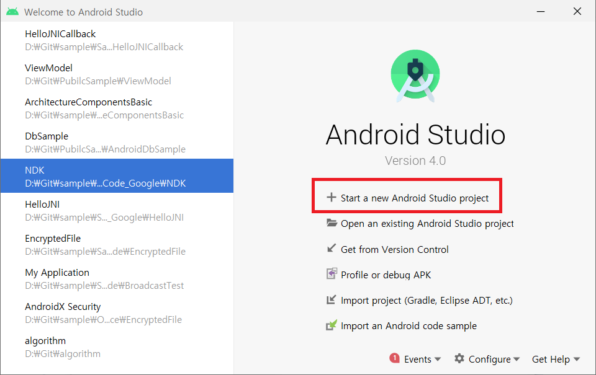596x375 pixels.
Task: Open the DbSample recent project
Action: [117, 143]
